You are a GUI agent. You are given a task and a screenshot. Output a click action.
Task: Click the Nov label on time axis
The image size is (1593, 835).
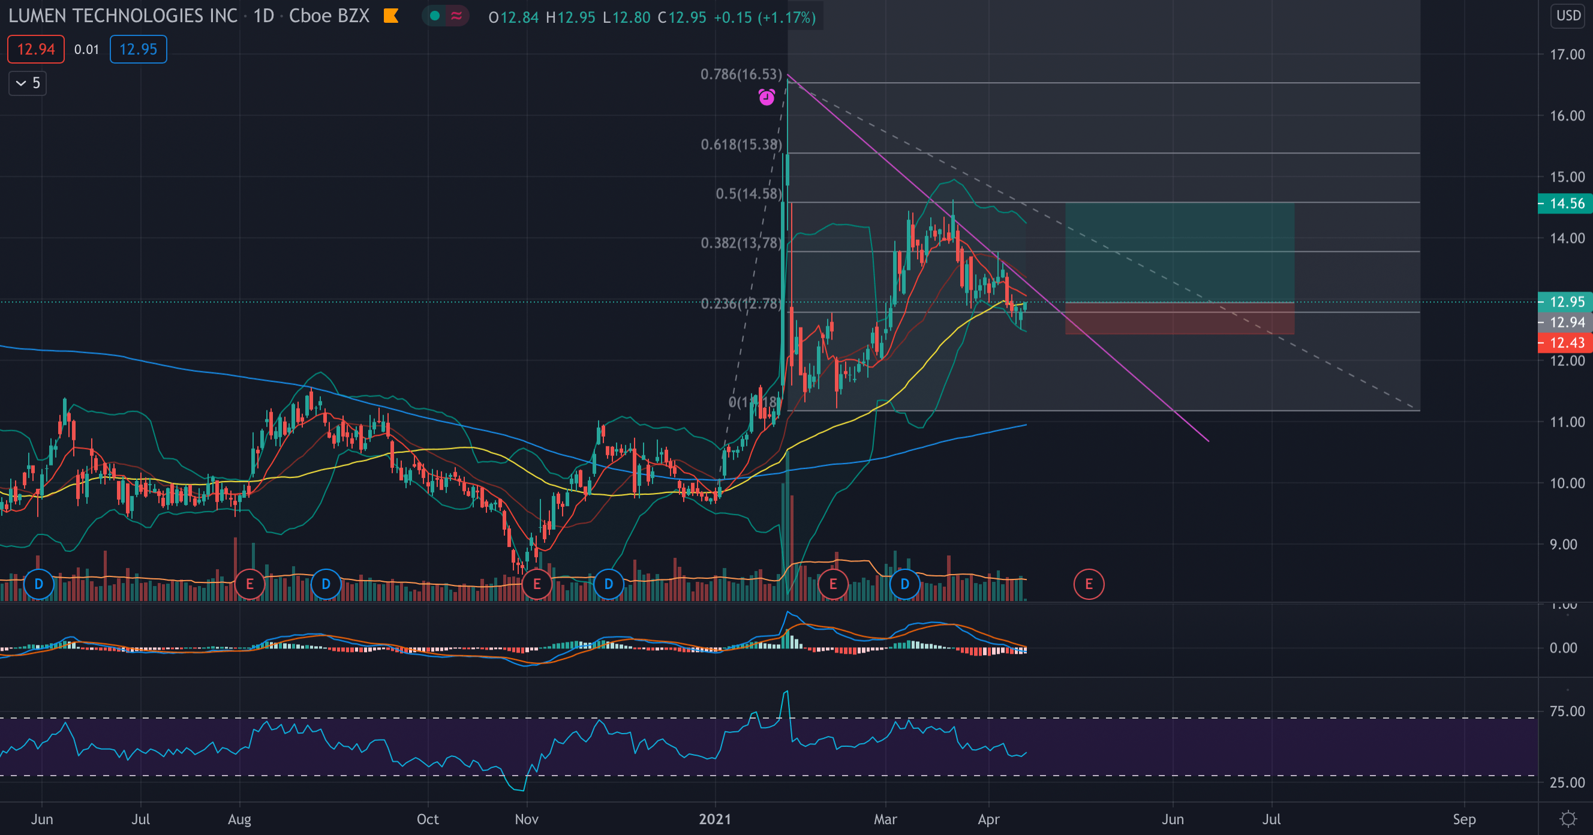526,819
